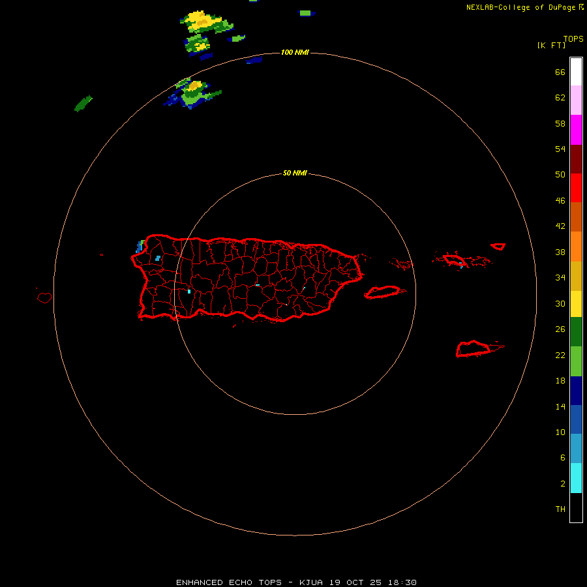Select the yellow 34 kft legend swatch
Image resolution: width=587 pixels, height=587 pixels.
(576, 303)
